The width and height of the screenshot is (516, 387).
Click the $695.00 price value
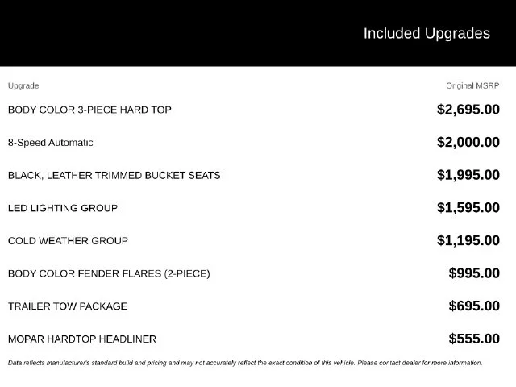pos(474,306)
